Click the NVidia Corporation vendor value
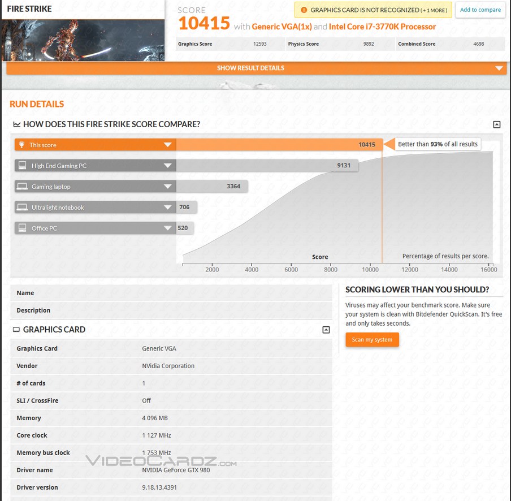This screenshot has height=501, width=511. coord(168,366)
